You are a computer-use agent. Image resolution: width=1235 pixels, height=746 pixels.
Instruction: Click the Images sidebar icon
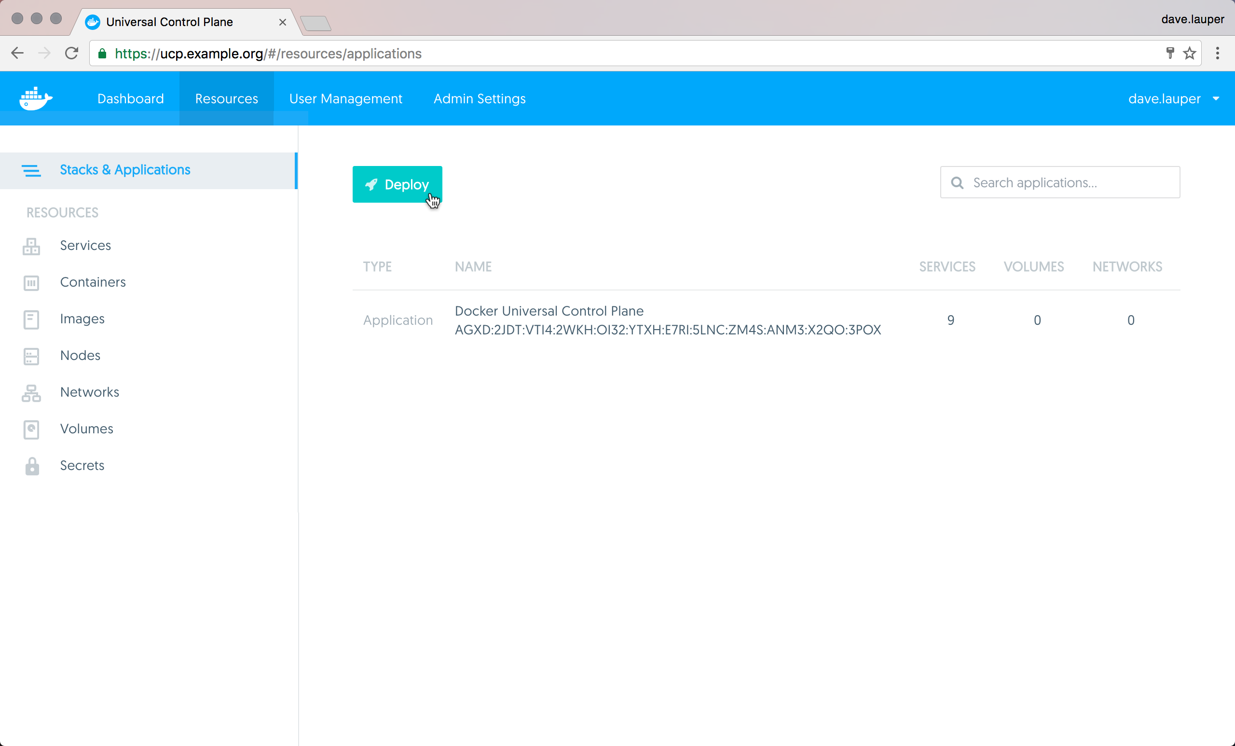(31, 319)
